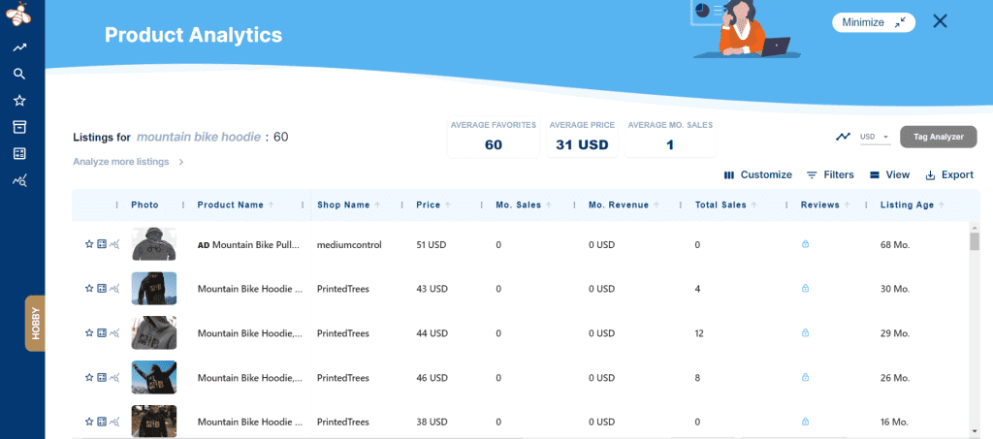Click the archive box icon in sidebar

pyautogui.click(x=19, y=127)
